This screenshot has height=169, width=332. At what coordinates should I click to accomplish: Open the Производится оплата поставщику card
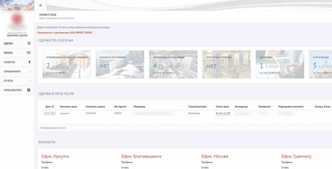(66, 64)
